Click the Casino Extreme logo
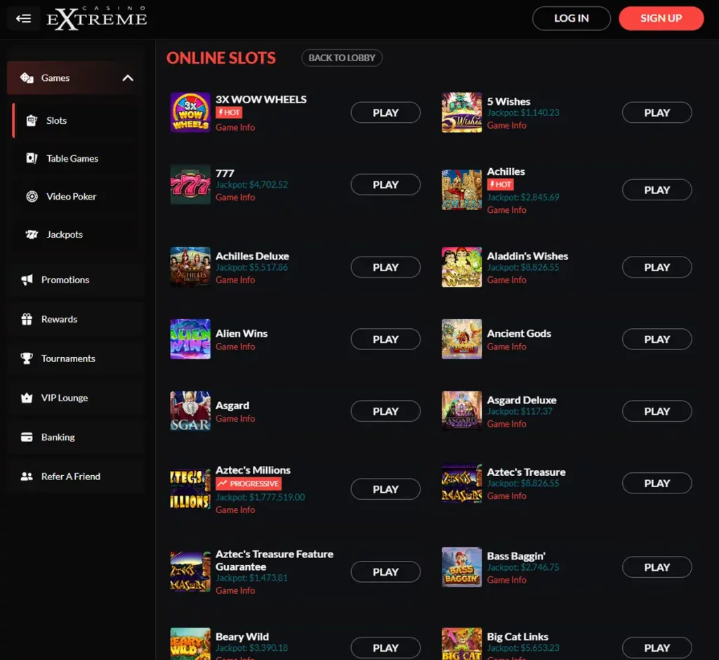 pyautogui.click(x=96, y=18)
